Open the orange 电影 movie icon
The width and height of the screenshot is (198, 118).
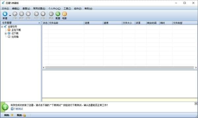64,14
